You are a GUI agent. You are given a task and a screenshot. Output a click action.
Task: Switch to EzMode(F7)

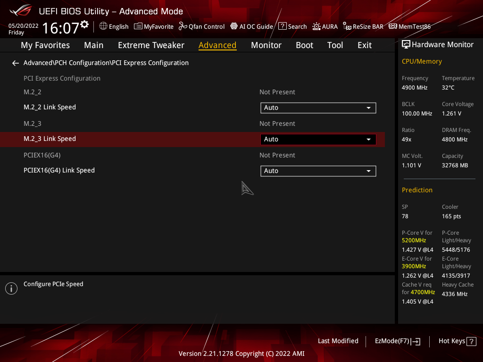click(x=397, y=341)
